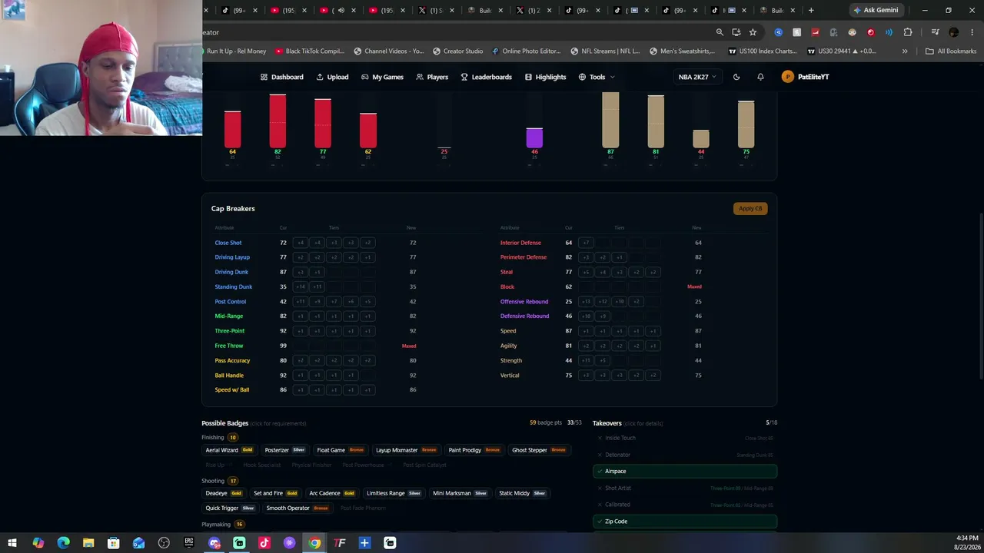Image resolution: width=984 pixels, height=553 pixels.
Task: Click the Paint Prodigy badge
Action: coord(474,450)
